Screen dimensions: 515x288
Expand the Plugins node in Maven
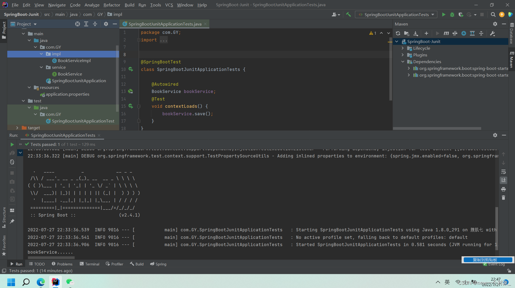(403, 55)
